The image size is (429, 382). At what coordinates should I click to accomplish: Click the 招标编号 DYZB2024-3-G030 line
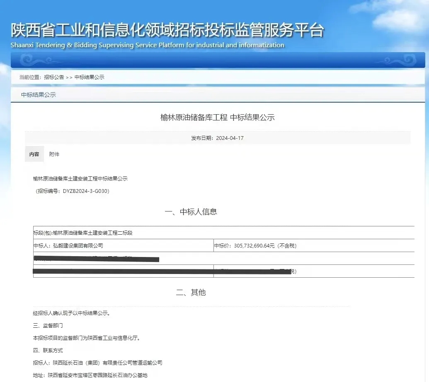[72, 191]
